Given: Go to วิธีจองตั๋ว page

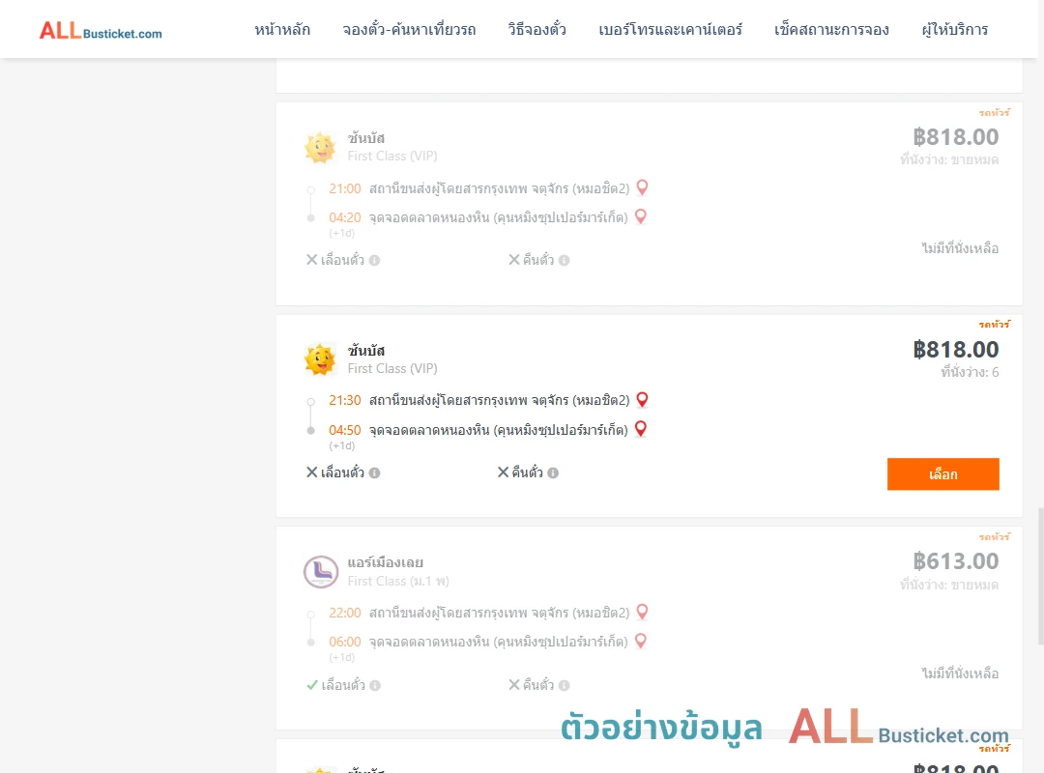Looking at the screenshot, I should tap(536, 29).
